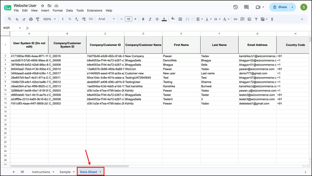
Task: Redo the last action
Action: (x=24, y=19)
